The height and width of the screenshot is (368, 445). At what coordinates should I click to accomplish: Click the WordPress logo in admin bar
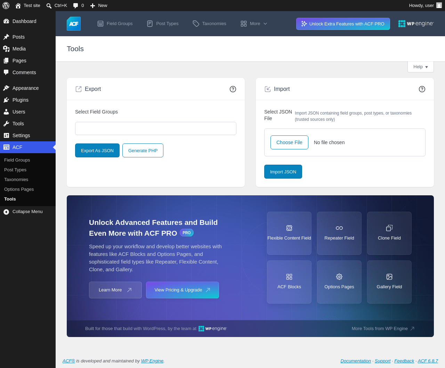tap(6, 6)
